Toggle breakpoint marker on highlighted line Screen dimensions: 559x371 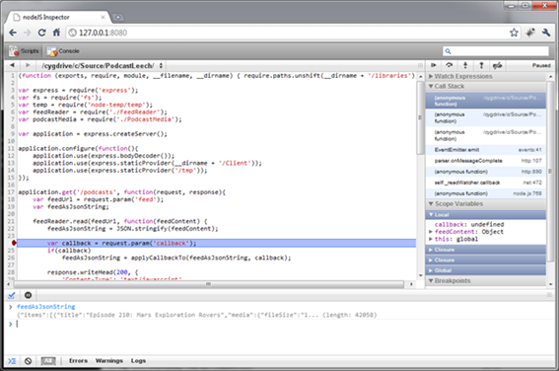click(14, 243)
